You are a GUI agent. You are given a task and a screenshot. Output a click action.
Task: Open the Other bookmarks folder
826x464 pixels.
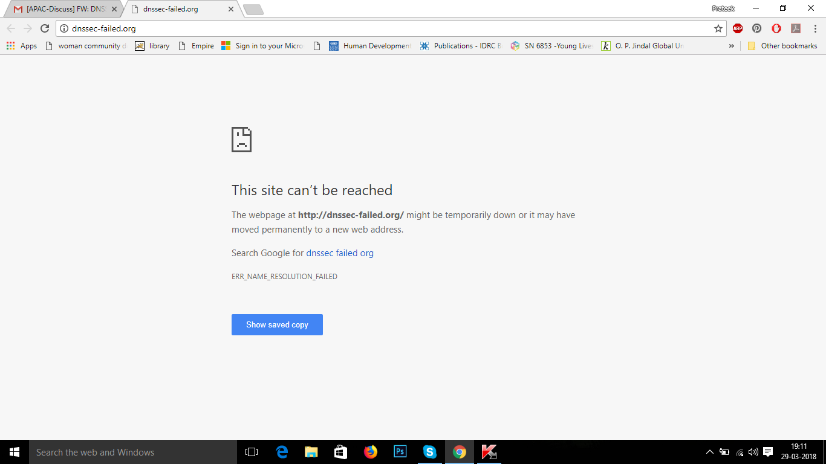click(782, 46)
